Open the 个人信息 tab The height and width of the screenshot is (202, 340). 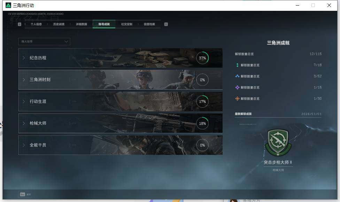(x=36, y=24)
